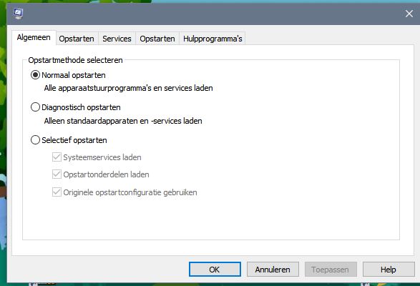
Task: Switch to the Algemeen tab
Action: [34, 37]
